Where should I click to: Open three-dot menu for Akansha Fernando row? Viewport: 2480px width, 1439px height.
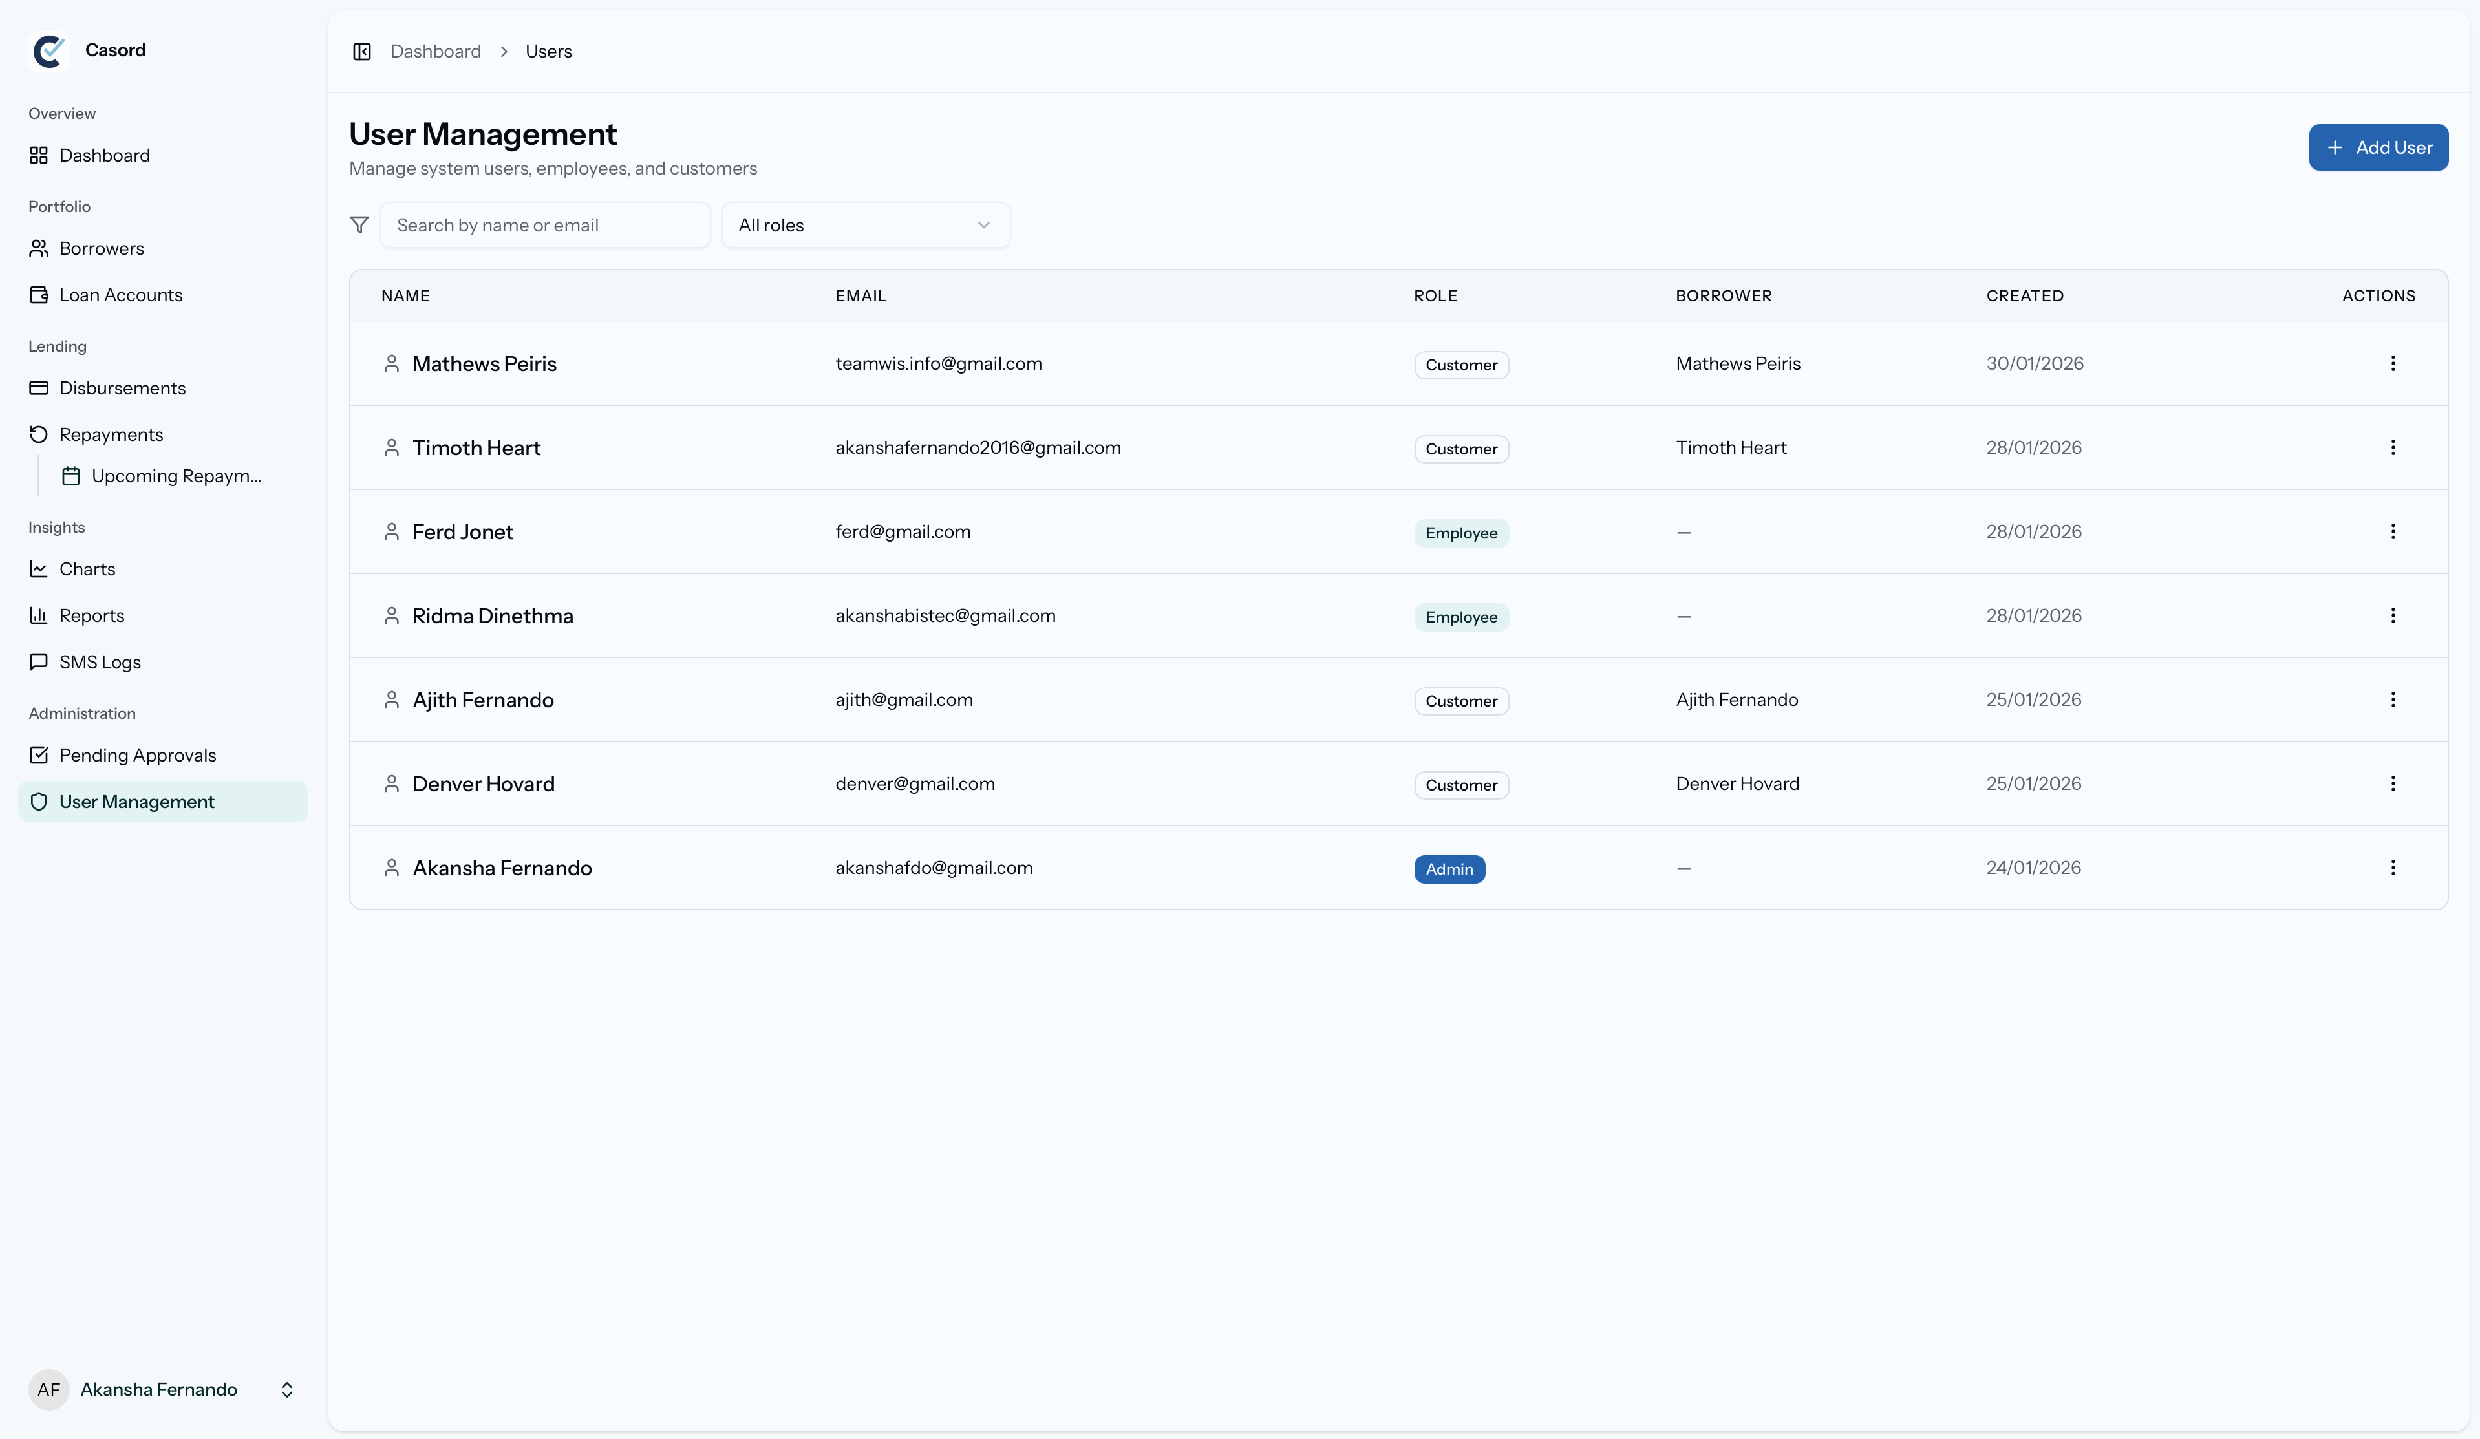(x=2393, y=868)
